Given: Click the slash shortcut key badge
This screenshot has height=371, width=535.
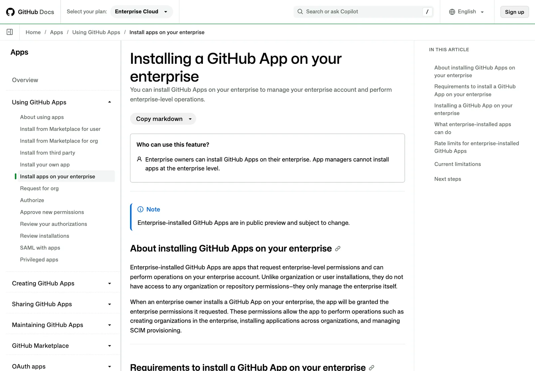Looking at the screenshot, I should (x=427, y=12).
